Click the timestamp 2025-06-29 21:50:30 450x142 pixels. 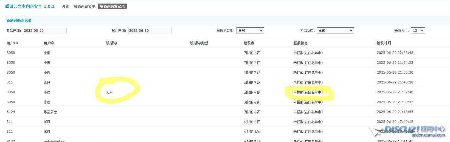[395, 73]
